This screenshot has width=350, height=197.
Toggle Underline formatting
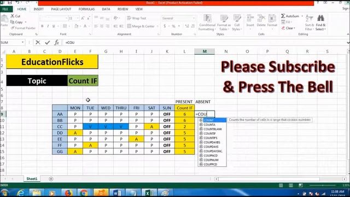54,26
